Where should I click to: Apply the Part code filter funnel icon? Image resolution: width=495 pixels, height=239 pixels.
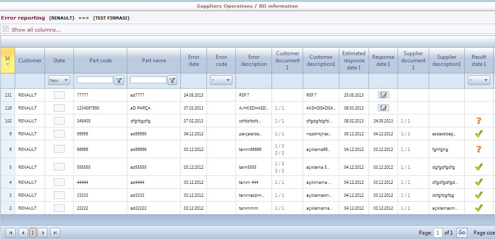pos(119,81)
